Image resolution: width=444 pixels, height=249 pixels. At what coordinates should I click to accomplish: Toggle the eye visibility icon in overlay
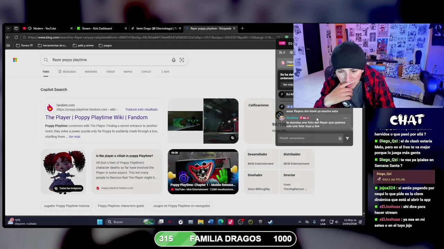pyautogui.click(x=291, y=53)
